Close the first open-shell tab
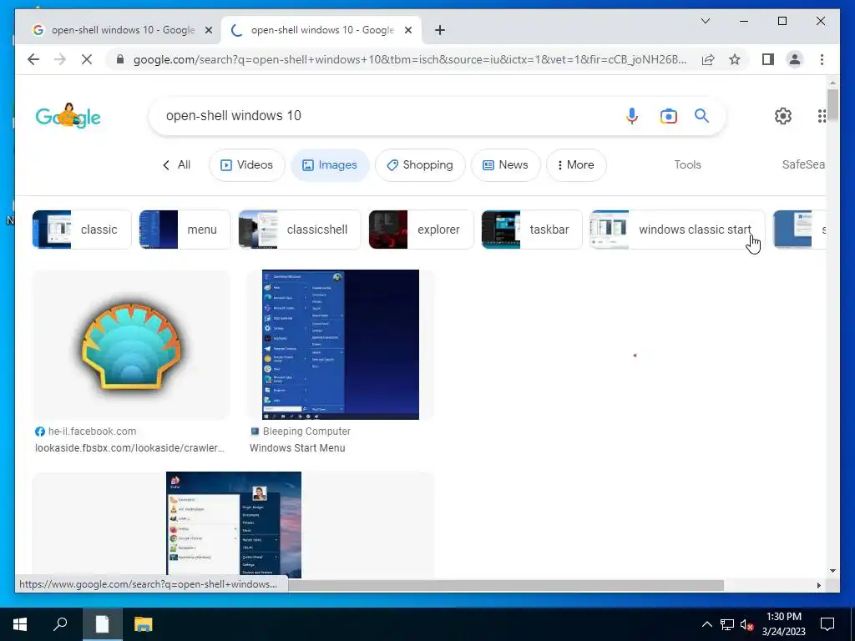855x641 pixels. [x=208, y=30]
